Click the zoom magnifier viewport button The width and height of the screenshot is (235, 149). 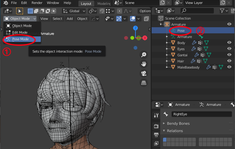pos(144,54)
